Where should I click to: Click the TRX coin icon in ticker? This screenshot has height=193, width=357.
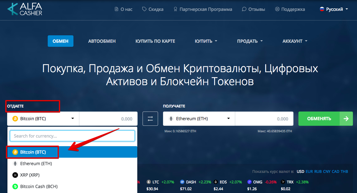click(283, 182)
